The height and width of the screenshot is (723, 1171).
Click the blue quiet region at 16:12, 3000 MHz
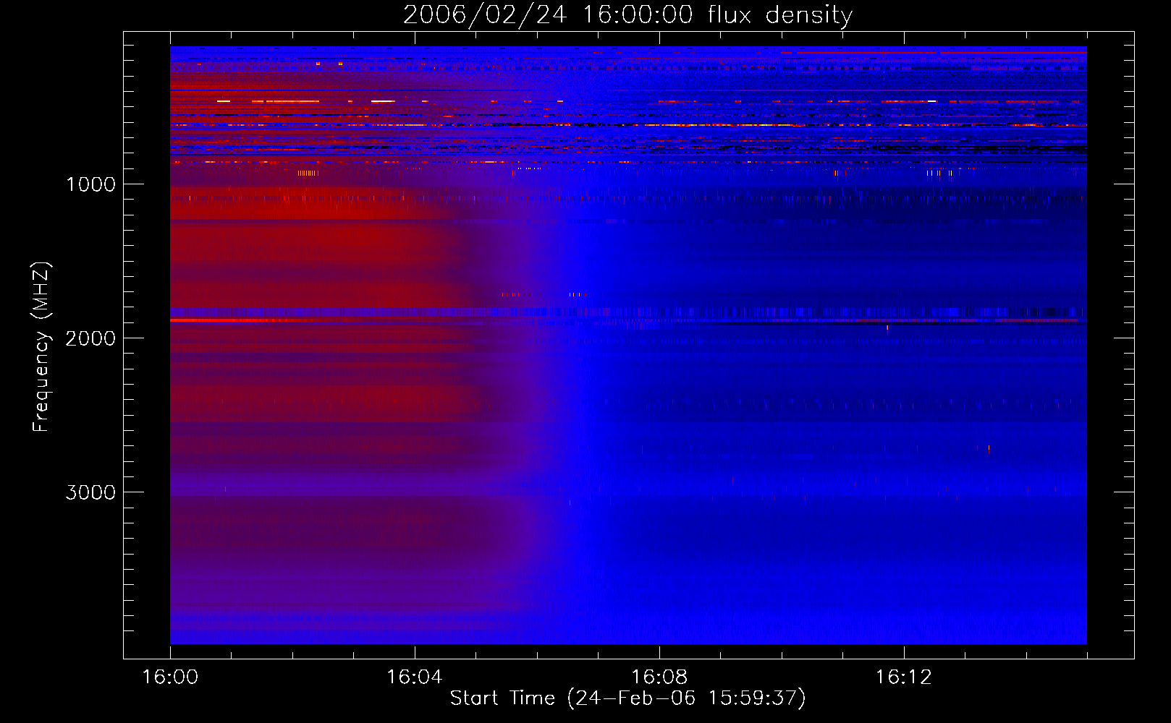[x=904, y=492]
